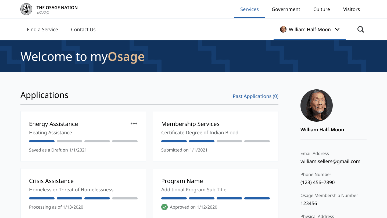Click the Welcome to myOsage banner heading

pyautogui.click(x=83, y=57)
